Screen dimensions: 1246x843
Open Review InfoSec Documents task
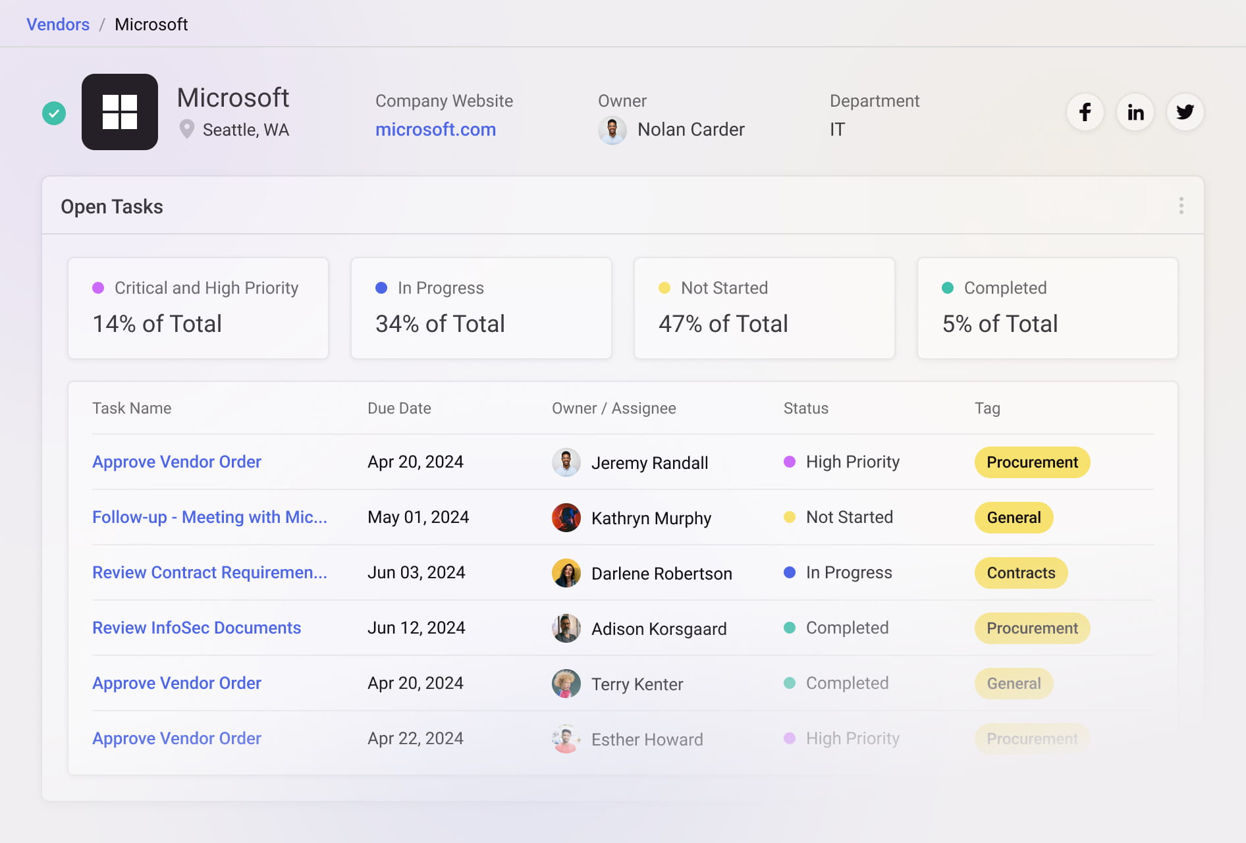(196, 628)
